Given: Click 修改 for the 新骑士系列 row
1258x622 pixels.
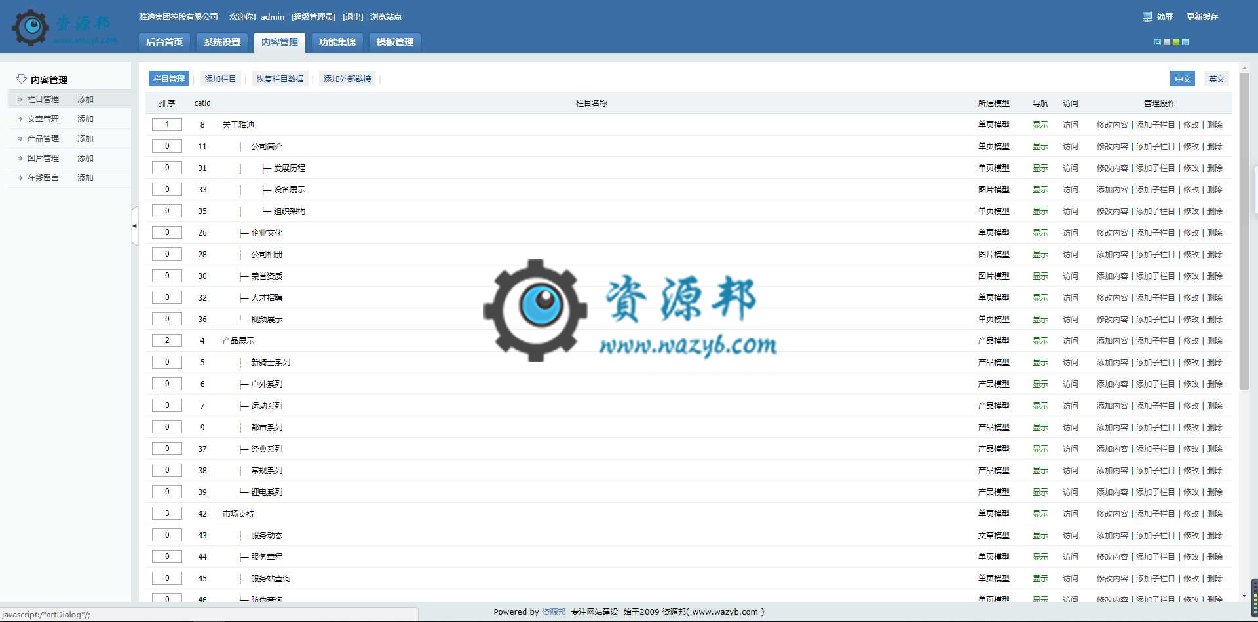Looking at the screenshot, I should [x=1191, y=363].
